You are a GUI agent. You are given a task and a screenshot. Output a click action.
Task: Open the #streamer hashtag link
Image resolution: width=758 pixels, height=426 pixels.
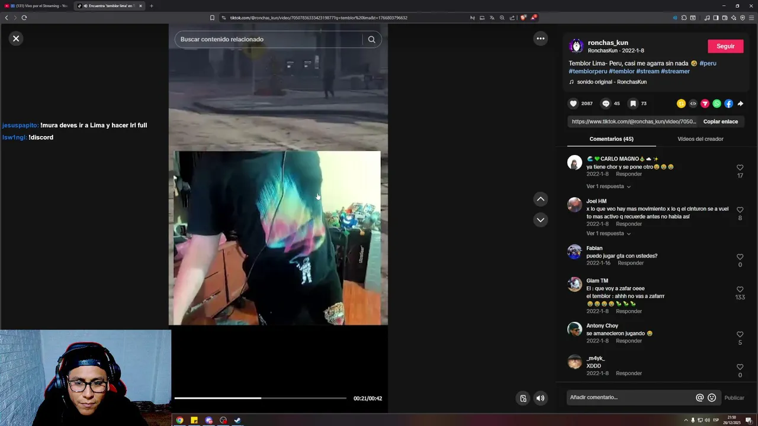[x=675, y=72]
